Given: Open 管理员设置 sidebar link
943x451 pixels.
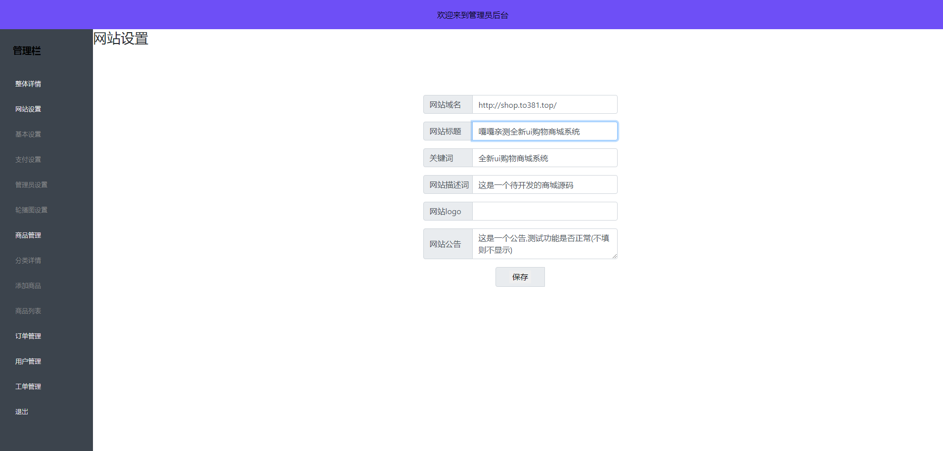Looking at the screenshot, I should click(x=31, y=185).
